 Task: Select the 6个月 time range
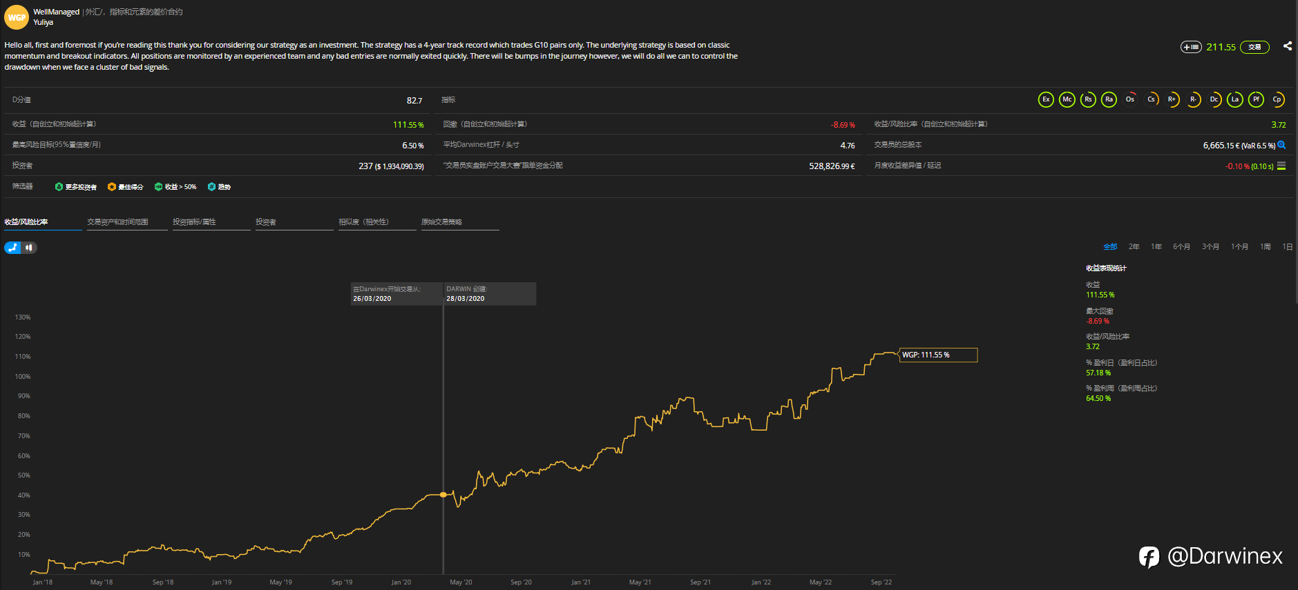1181,247
